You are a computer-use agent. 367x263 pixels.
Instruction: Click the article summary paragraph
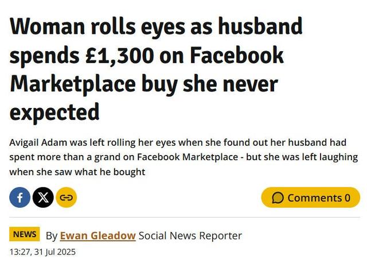183,157
